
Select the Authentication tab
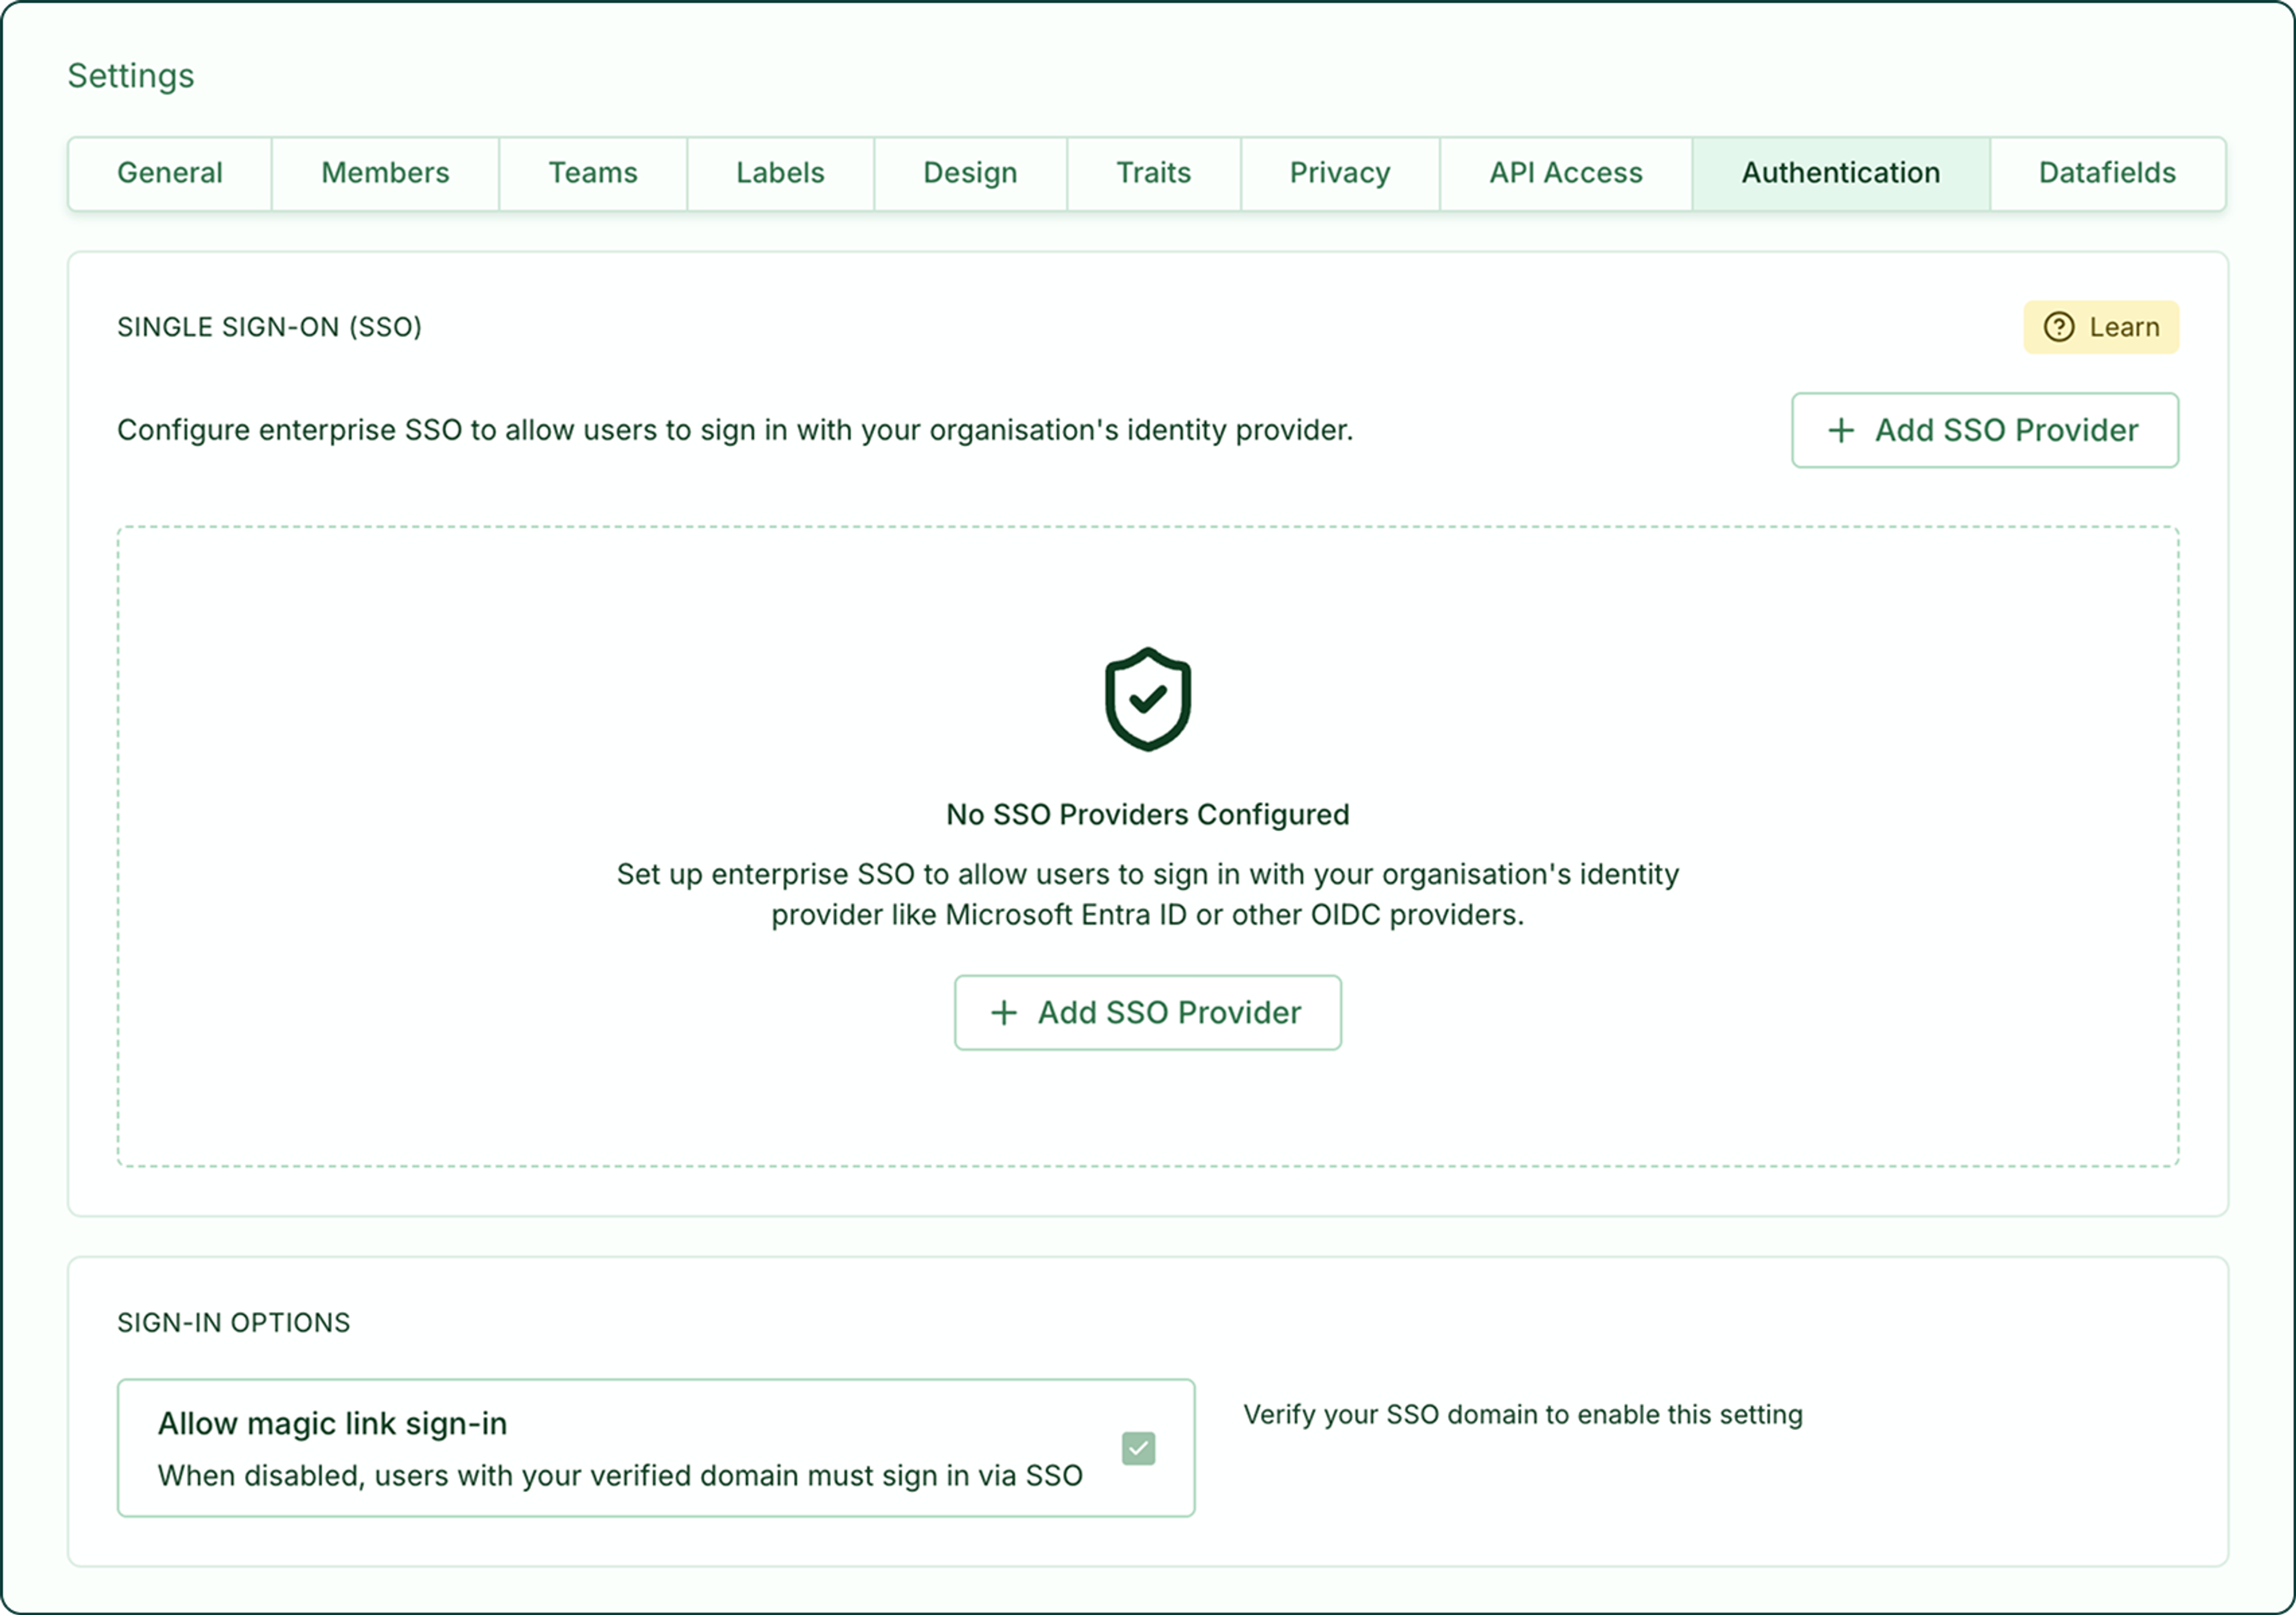point(1841,173)
